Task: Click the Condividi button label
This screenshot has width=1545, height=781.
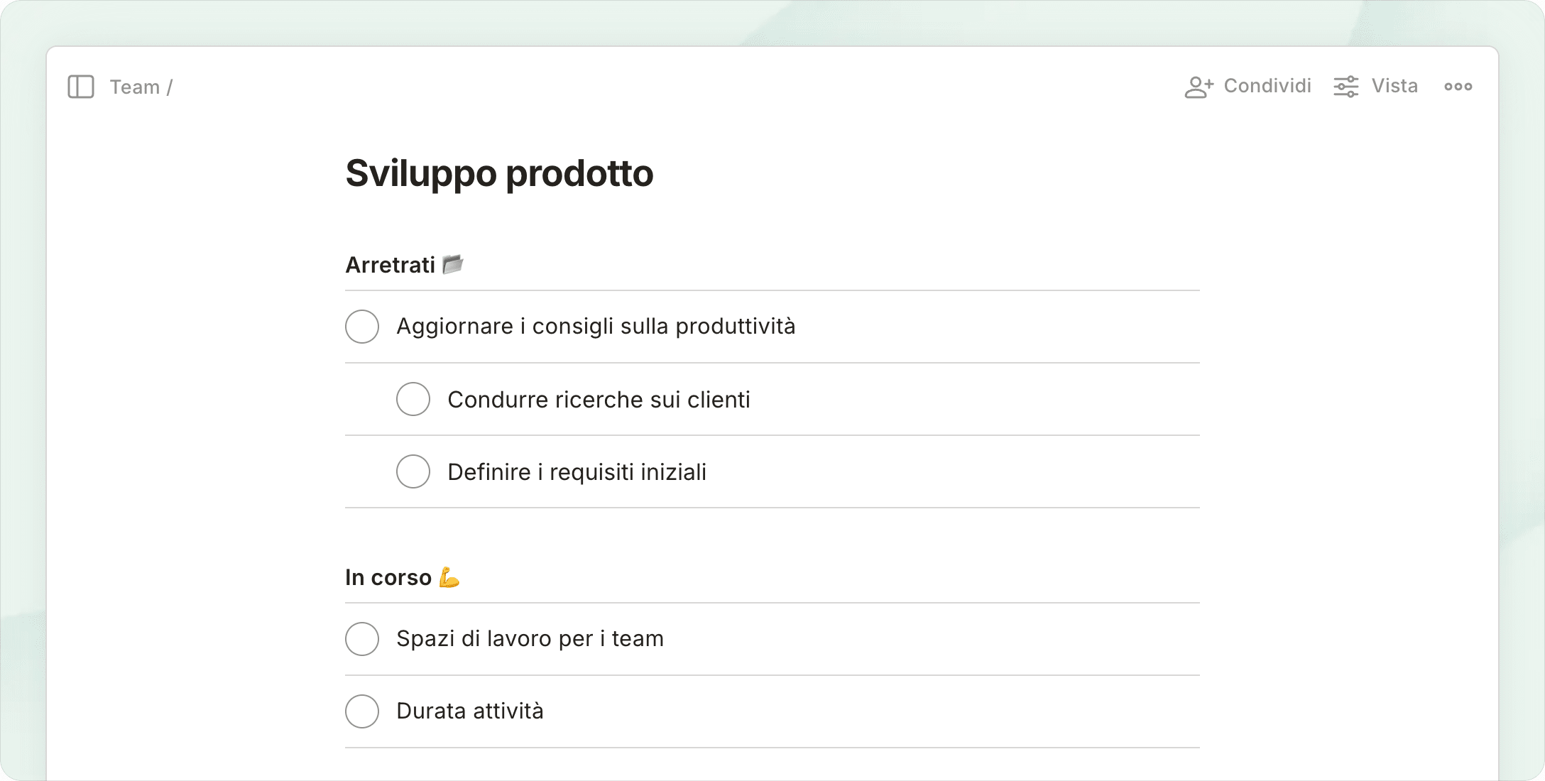Action: (1267, 86)
